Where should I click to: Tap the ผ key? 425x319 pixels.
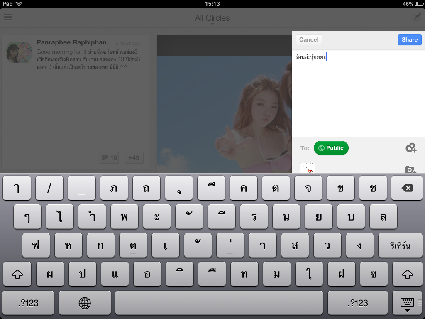tap(50, 274)
